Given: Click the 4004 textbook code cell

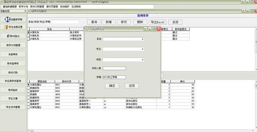Looking at the screenshot, I should [x=67, y=94].
